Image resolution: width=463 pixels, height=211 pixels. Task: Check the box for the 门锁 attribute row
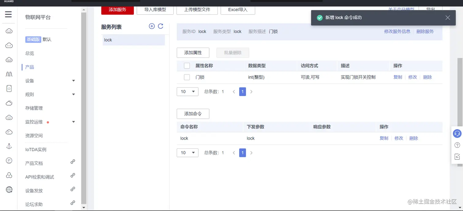pos(187,77)
